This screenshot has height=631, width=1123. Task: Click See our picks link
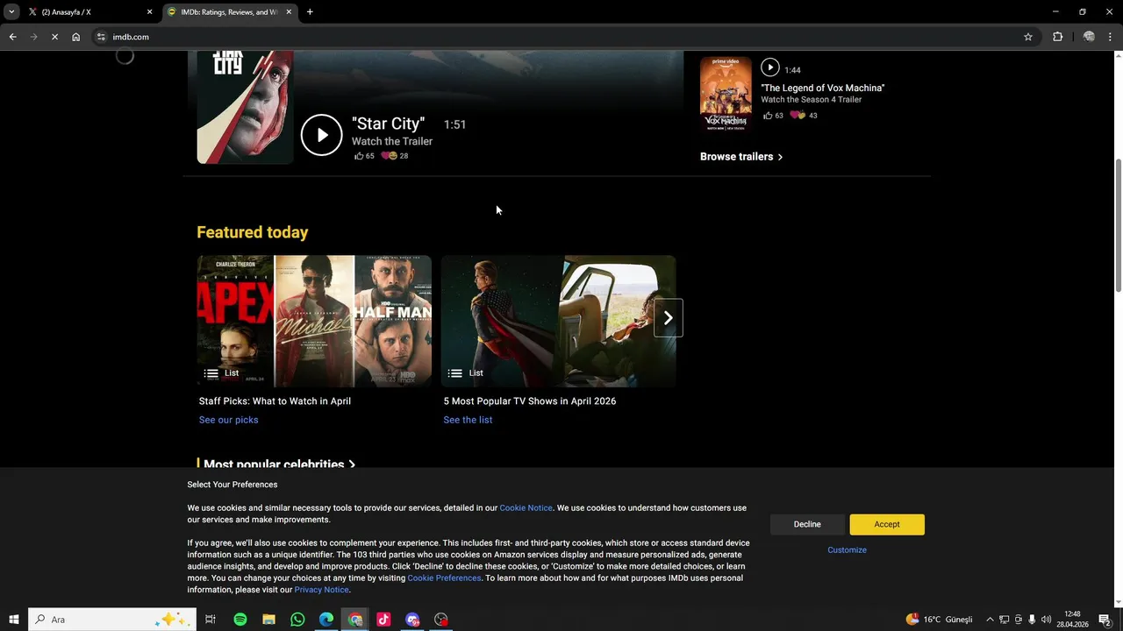(228, 420)
